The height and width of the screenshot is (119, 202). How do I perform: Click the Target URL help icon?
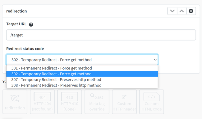(x=31, y=24)
